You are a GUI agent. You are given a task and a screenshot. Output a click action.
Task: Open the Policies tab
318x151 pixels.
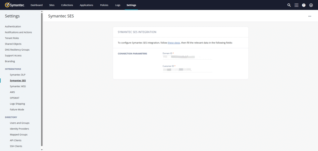(104, 5)
